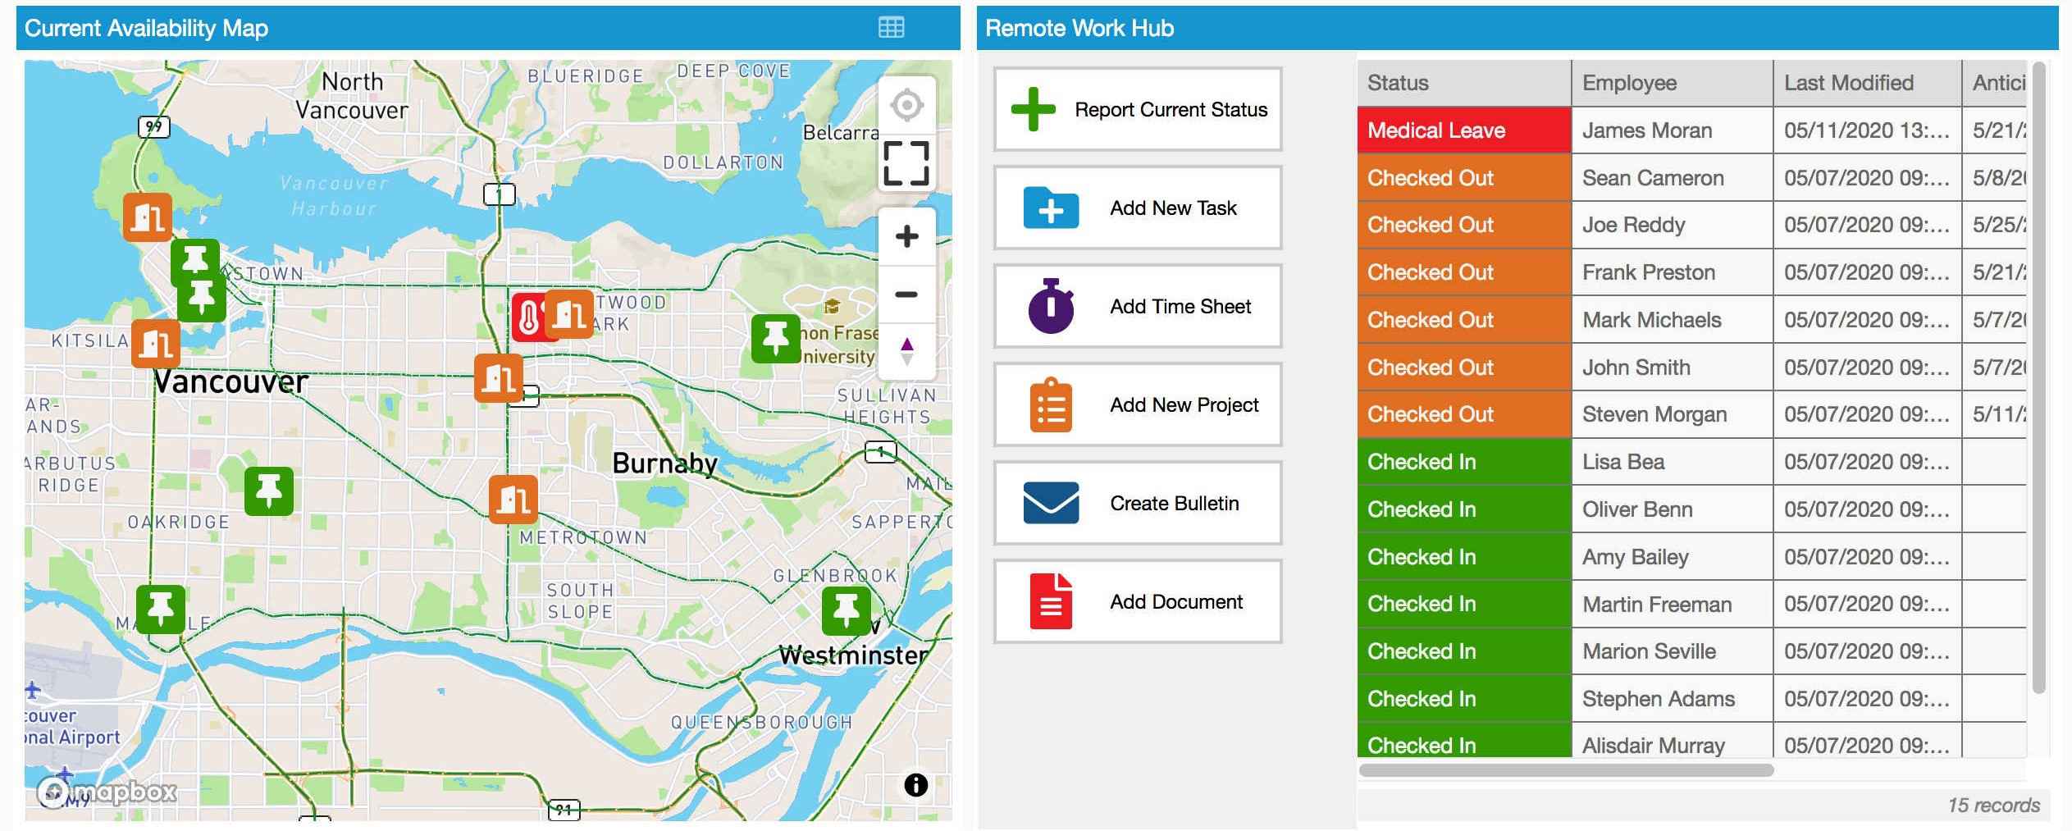Screen dimensions: 2072x831
Task: Select the James Moran Medical Leave row
Action: [1671, 130]
